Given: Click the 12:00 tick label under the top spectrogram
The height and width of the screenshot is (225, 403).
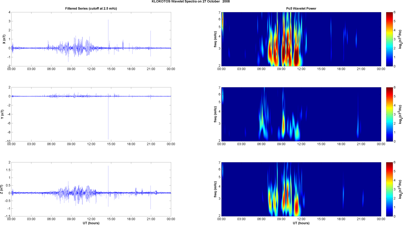Looking at the screenshot, I should pos(301,69).
